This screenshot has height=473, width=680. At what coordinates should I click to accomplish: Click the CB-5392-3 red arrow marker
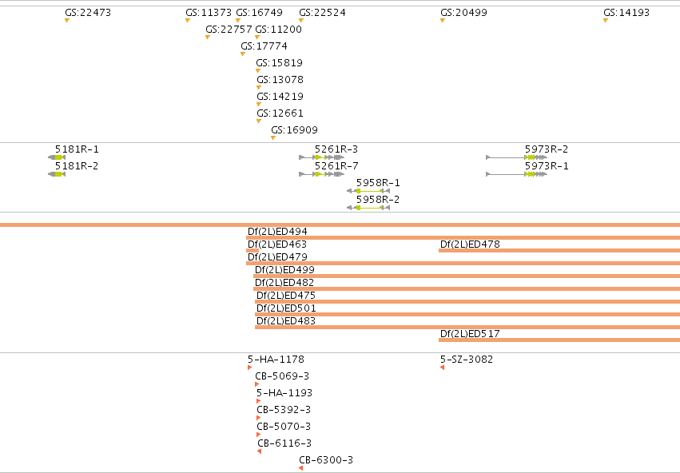point(258,418)
